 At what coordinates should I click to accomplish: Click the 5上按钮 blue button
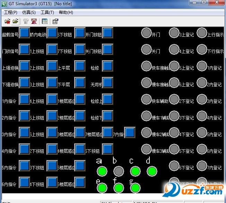[x=52, y=116]
